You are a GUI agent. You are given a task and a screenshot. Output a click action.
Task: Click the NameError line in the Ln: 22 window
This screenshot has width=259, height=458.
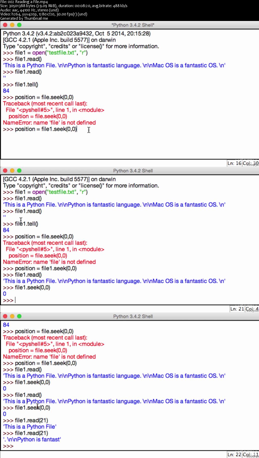pos(49,357)
